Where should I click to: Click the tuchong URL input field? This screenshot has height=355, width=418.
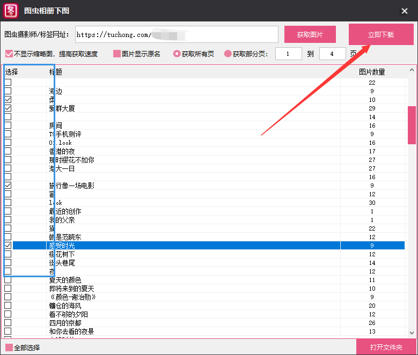click(177, 34)
